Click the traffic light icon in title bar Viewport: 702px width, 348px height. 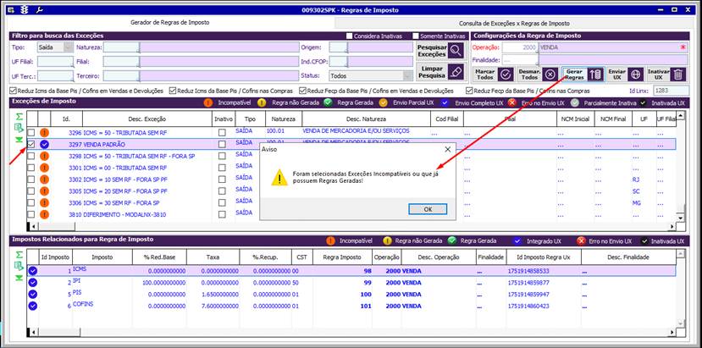coord(25,9)
